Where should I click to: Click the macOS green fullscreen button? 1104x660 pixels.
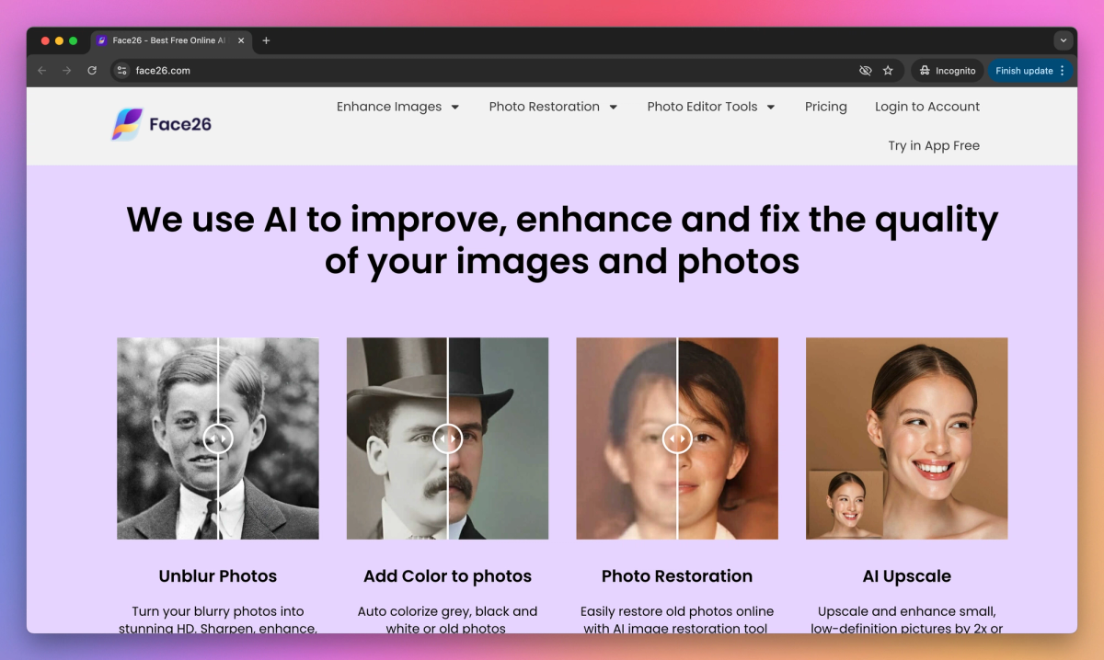coord(74,40)
